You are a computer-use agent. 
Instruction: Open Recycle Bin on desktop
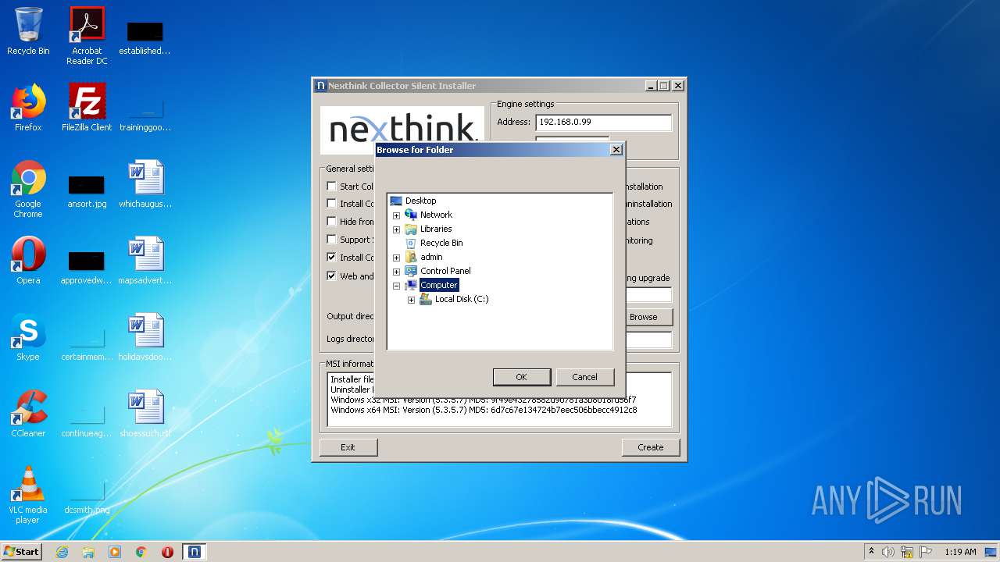28,31
